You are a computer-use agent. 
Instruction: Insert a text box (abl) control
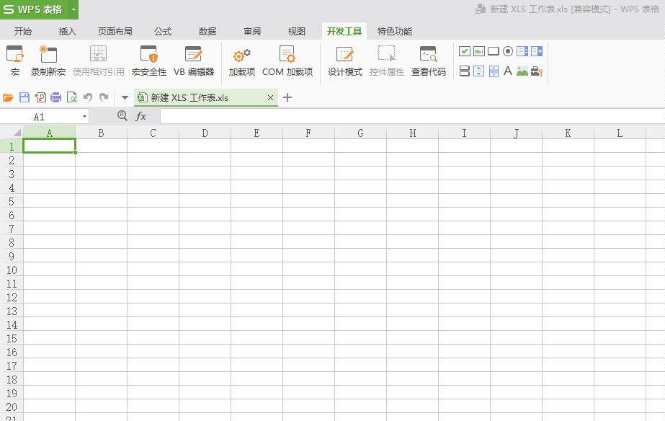point(479,51)
